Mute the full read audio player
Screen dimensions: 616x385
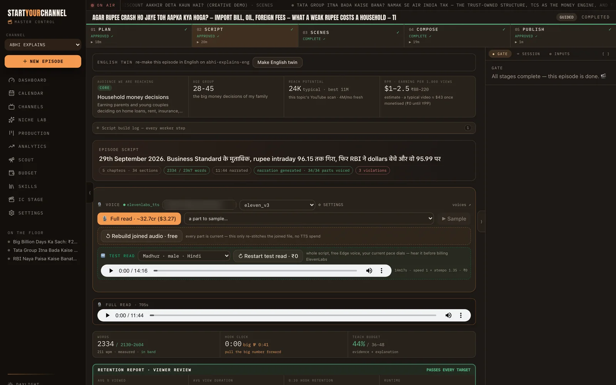point(449,315)
